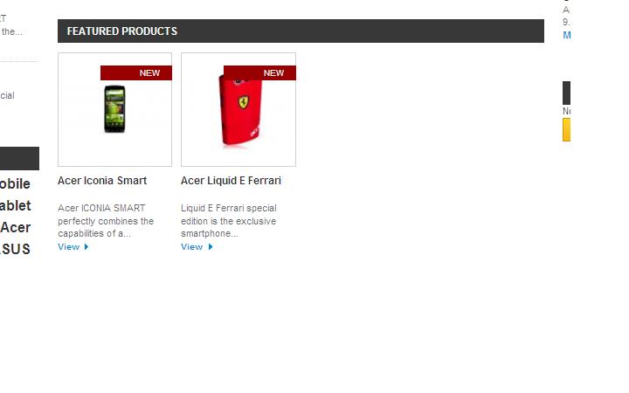Click the Iconia Smart description text
Image resolution: width=629 pixels, height=393 pixels.
(106, 221)
